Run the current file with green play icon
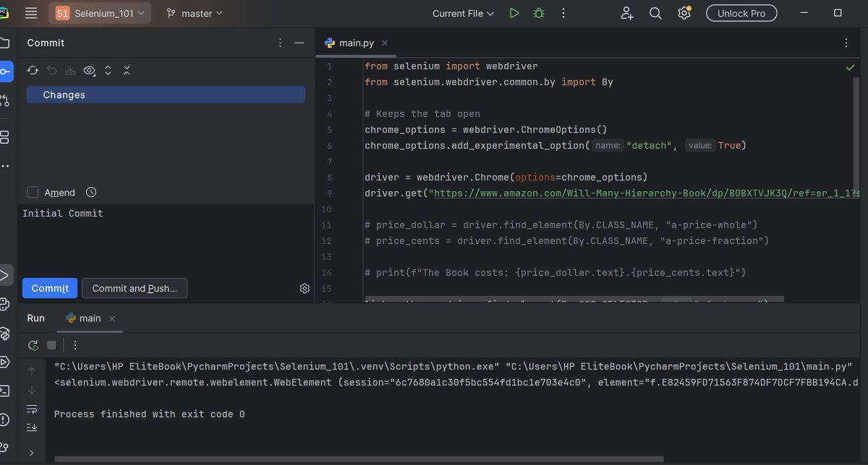Screen dimensions: 868x465 514,13
